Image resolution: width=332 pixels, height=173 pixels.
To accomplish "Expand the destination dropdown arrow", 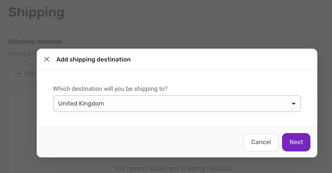I will [293, 104].
